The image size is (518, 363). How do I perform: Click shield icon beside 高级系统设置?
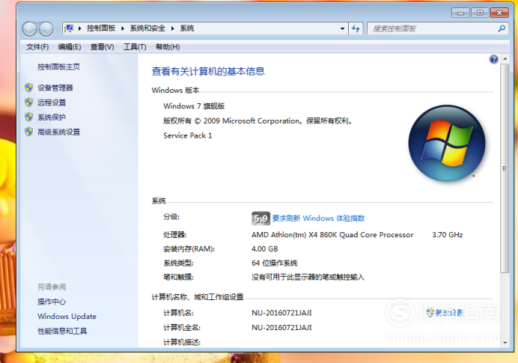point(29,132)
